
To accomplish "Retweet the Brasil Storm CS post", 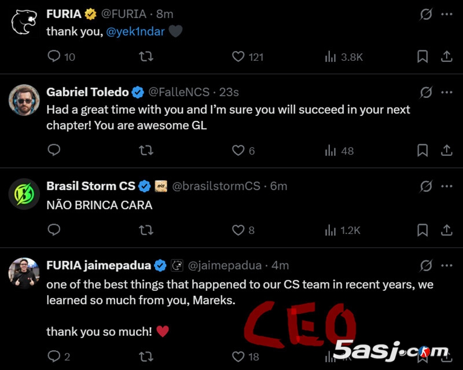I will (146, 230).
